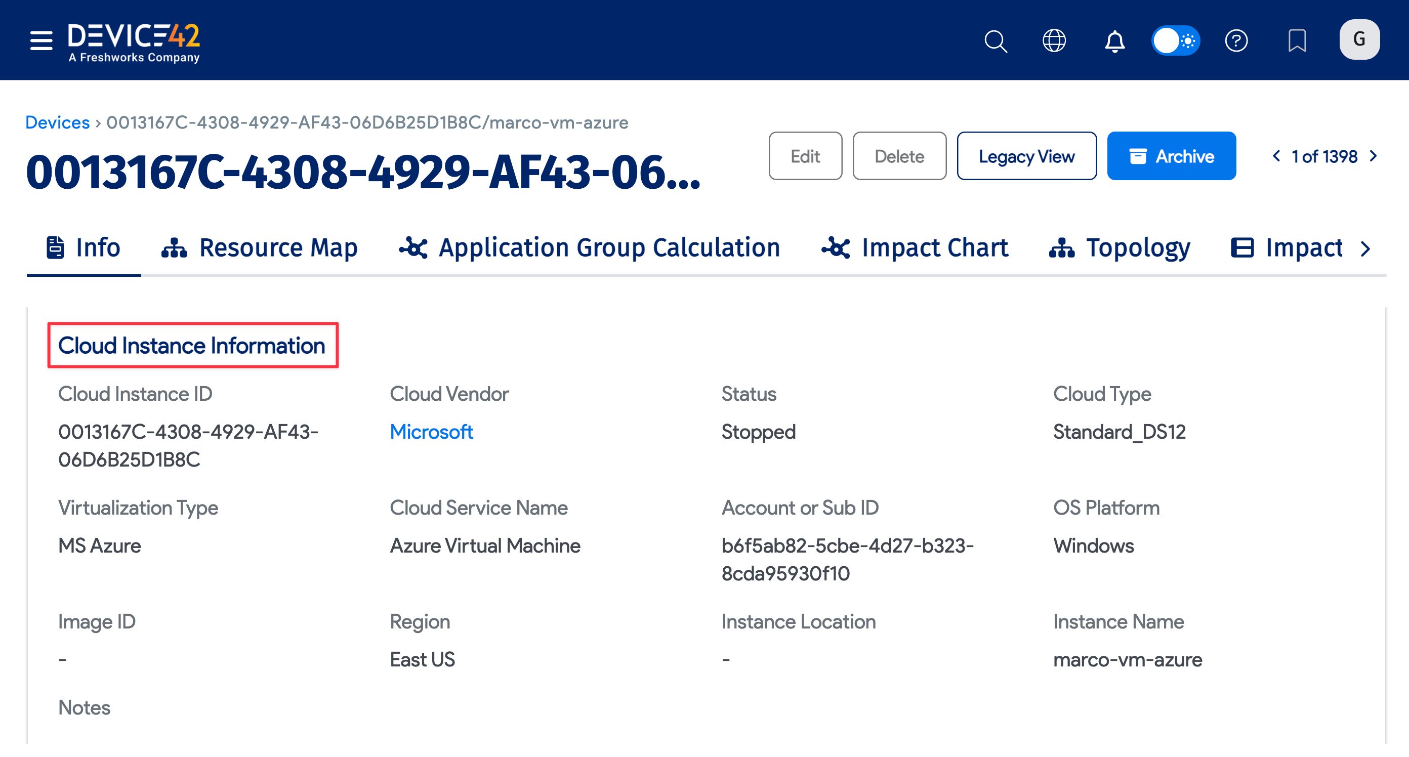
Task: Toggle dark mode in the header
Action: click(x=1176, y=40)
